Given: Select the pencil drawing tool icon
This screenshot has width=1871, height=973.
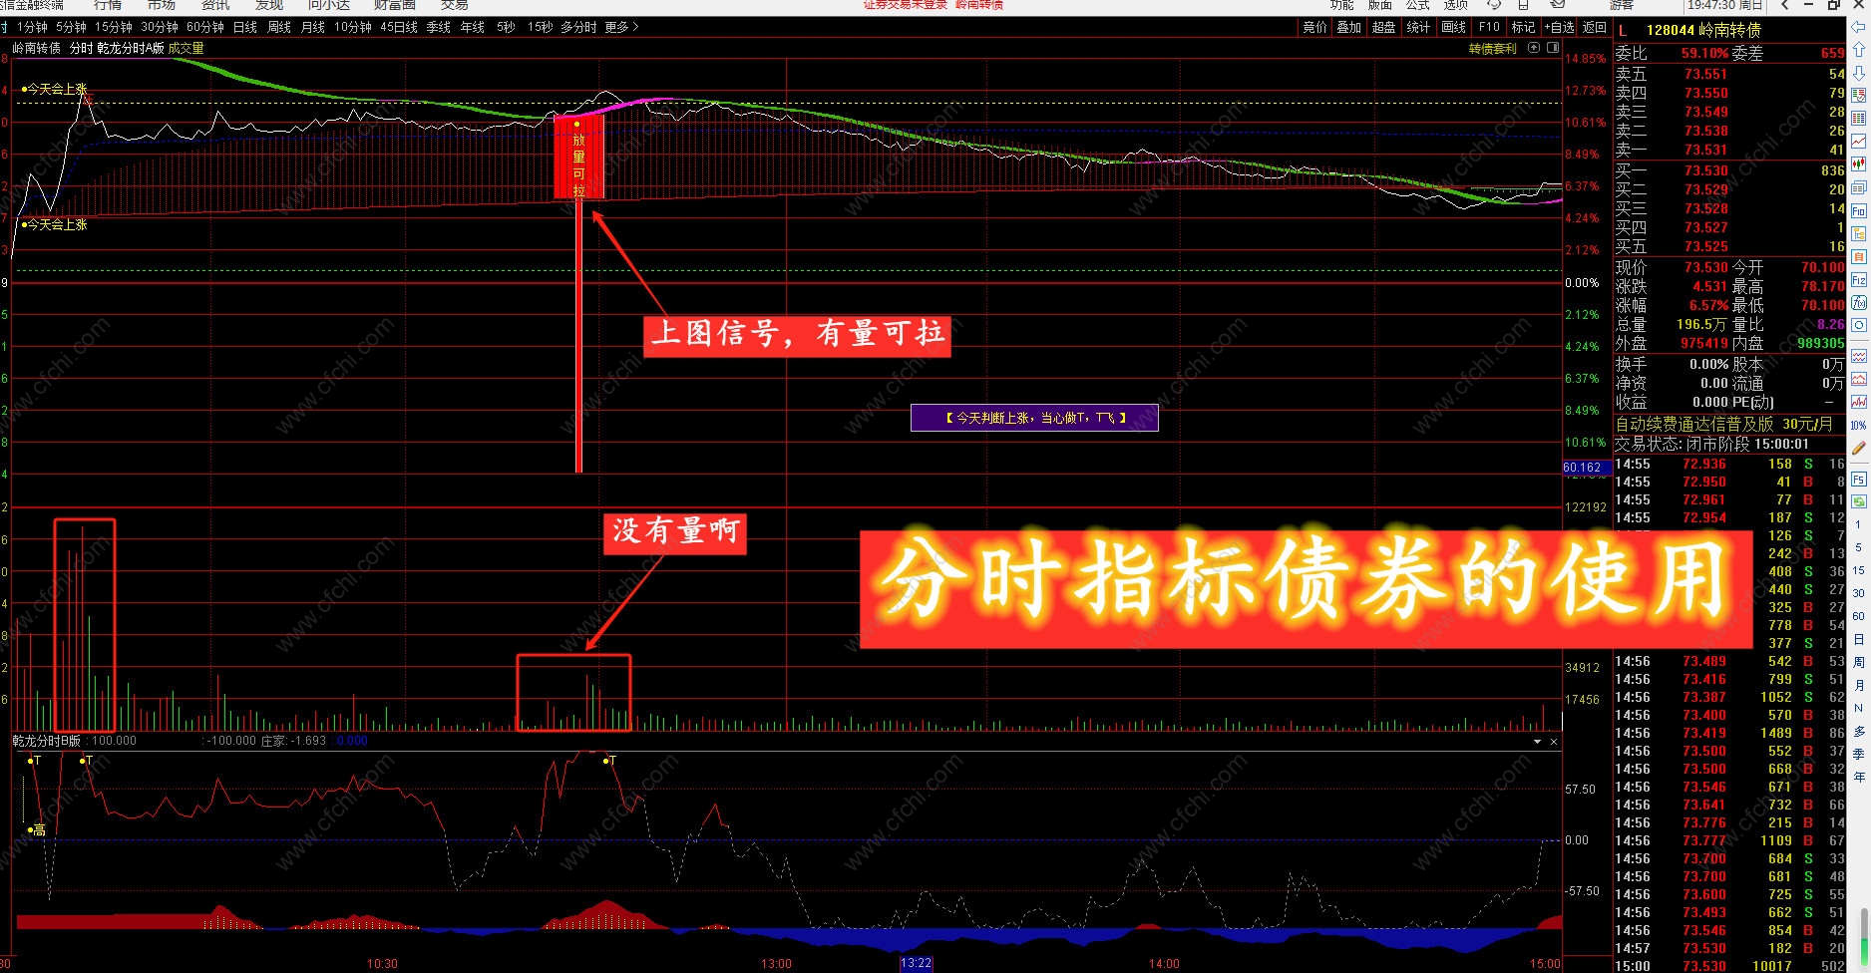Looking at the screenshot, I should click(x=1859, y=449).
